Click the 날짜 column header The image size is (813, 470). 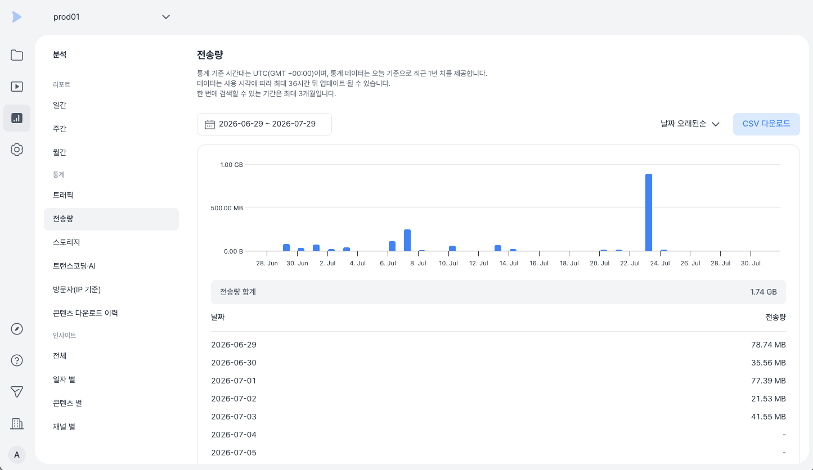click(x=218, y=317)
